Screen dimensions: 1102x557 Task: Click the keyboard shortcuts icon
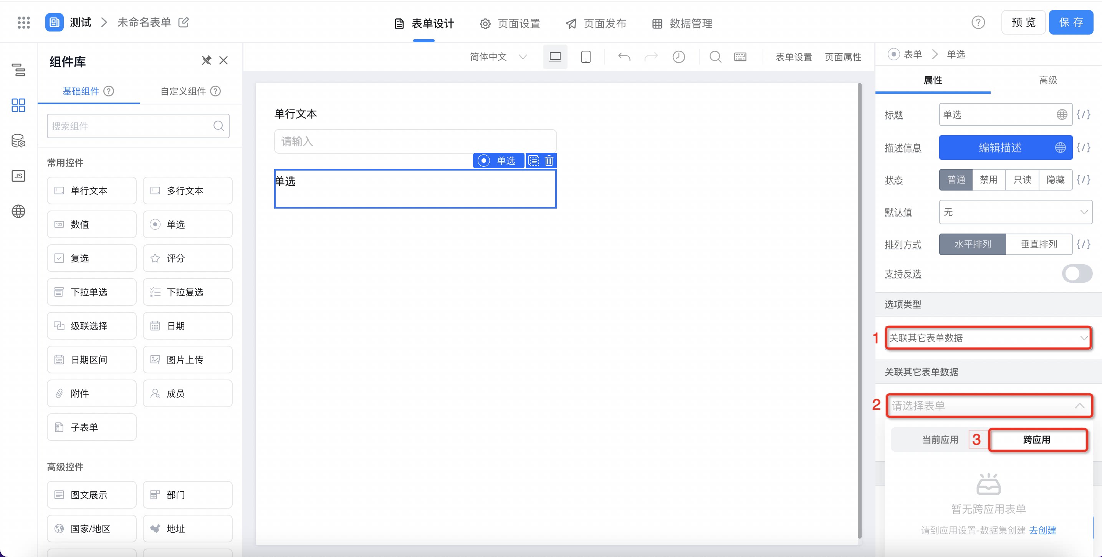[740, 57]
